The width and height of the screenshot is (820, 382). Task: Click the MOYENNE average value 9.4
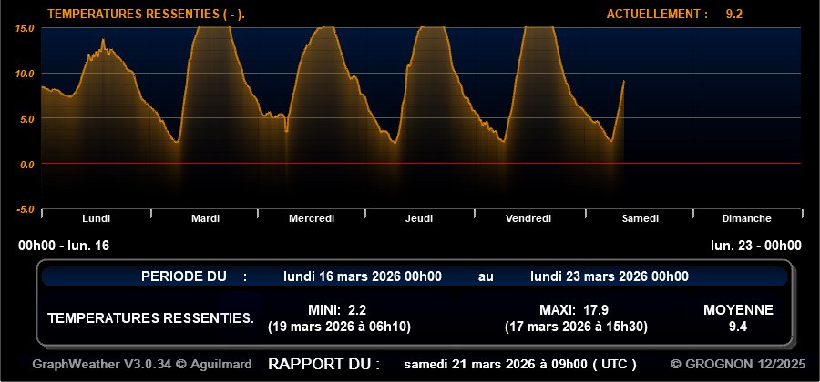click(738, 326)
